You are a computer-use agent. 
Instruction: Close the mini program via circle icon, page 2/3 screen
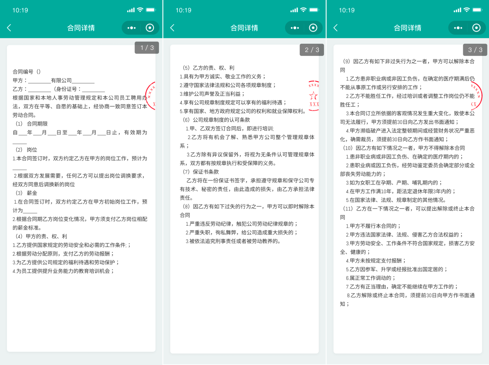point(313,28)
